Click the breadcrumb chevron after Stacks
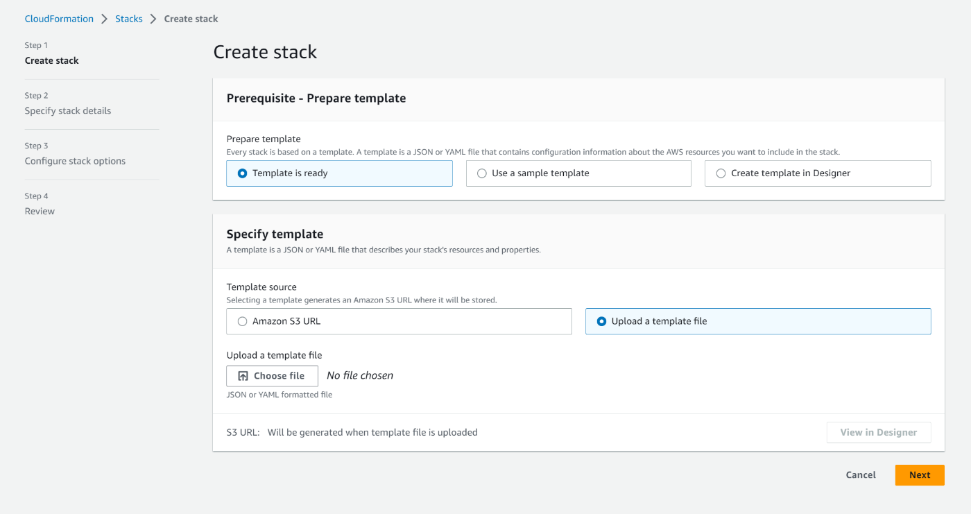Viewport: 971px width, 514px height. (153, 19)
